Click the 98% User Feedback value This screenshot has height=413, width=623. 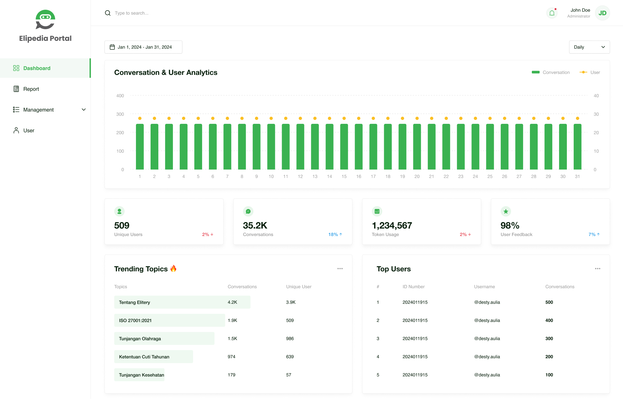point(510,225)
